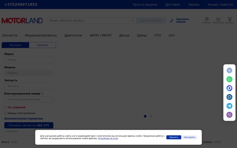Open the Запчасть dropdown field
The image size is (237, 148).
coord(29,86)
